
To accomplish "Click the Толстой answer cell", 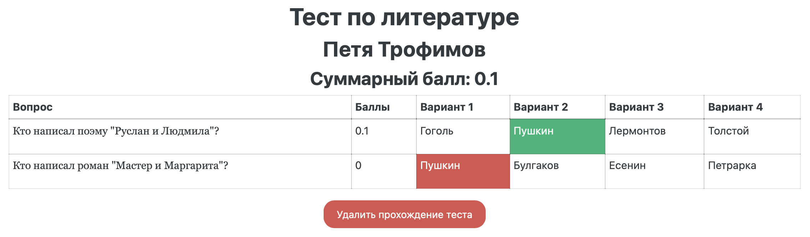I will (728, 131).
